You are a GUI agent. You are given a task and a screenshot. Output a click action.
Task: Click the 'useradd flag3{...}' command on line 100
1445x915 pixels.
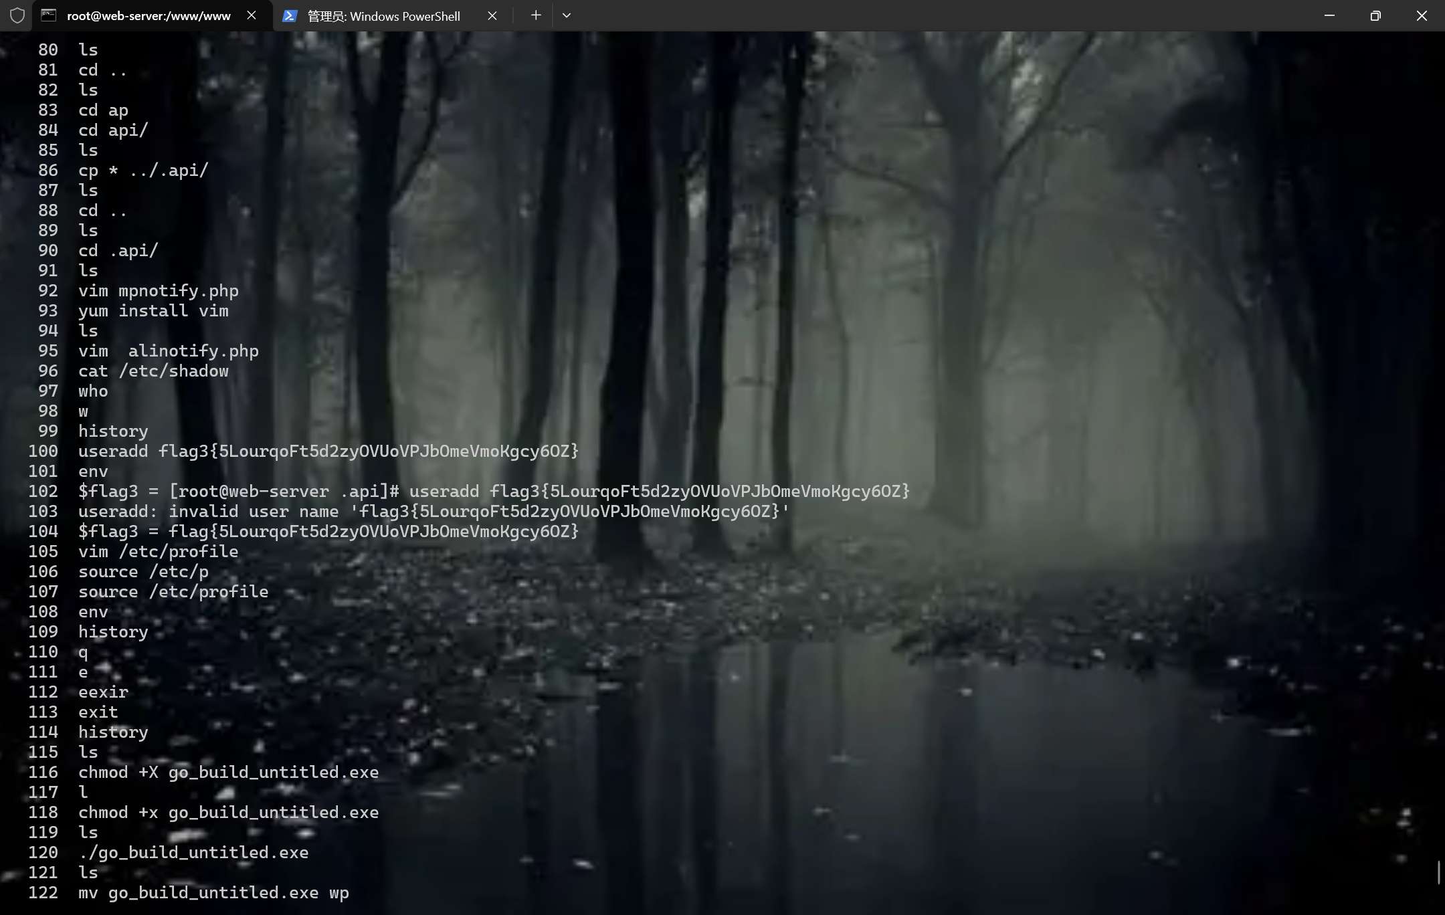[328, 451]
